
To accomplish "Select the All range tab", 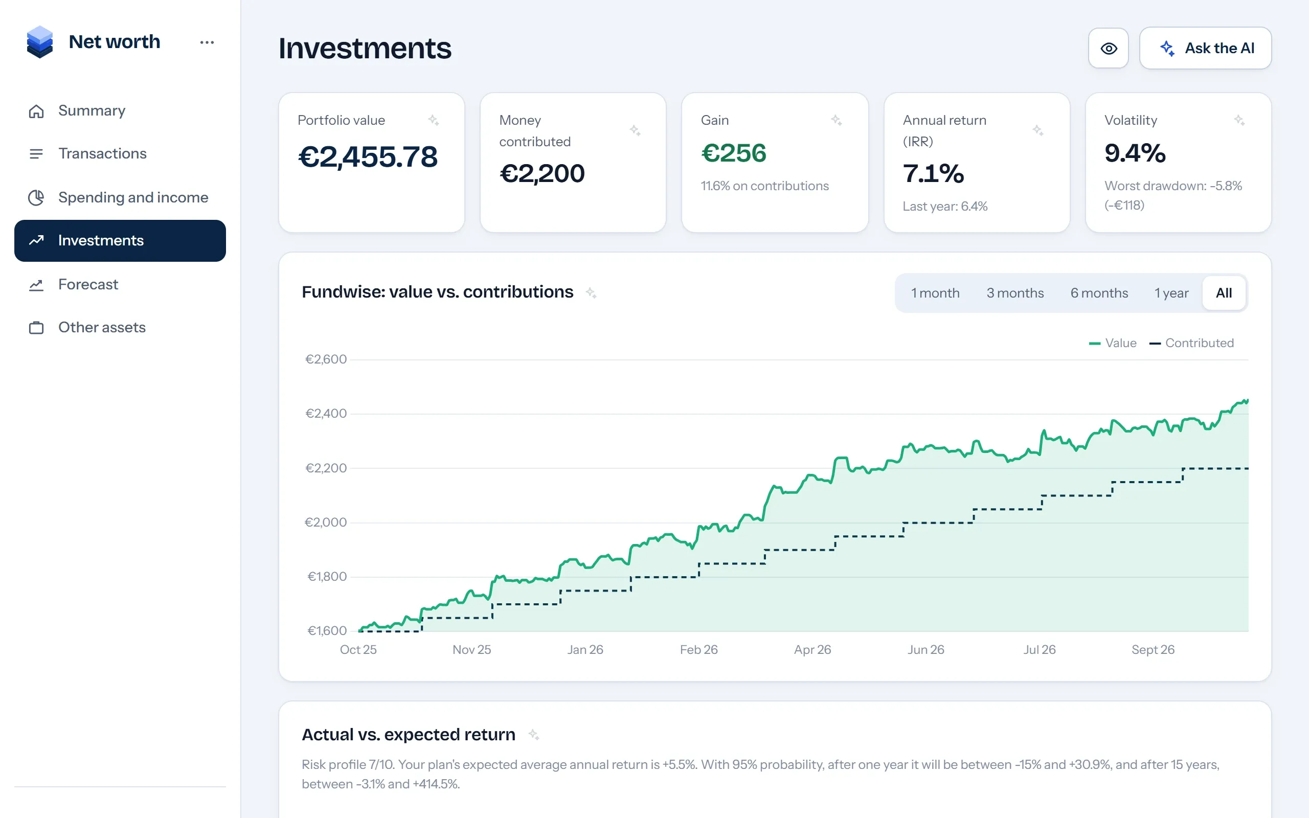I will [1224, 292].
